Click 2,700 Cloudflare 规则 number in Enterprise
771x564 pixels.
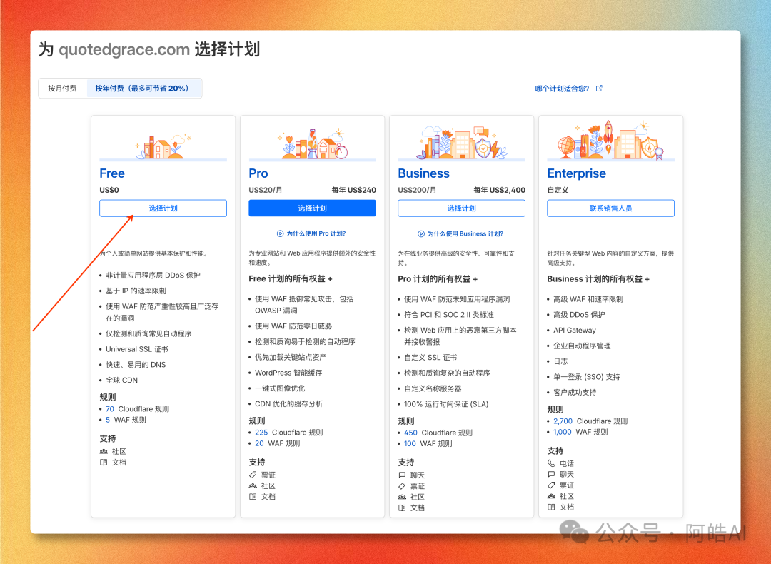[x=563, y=421]
